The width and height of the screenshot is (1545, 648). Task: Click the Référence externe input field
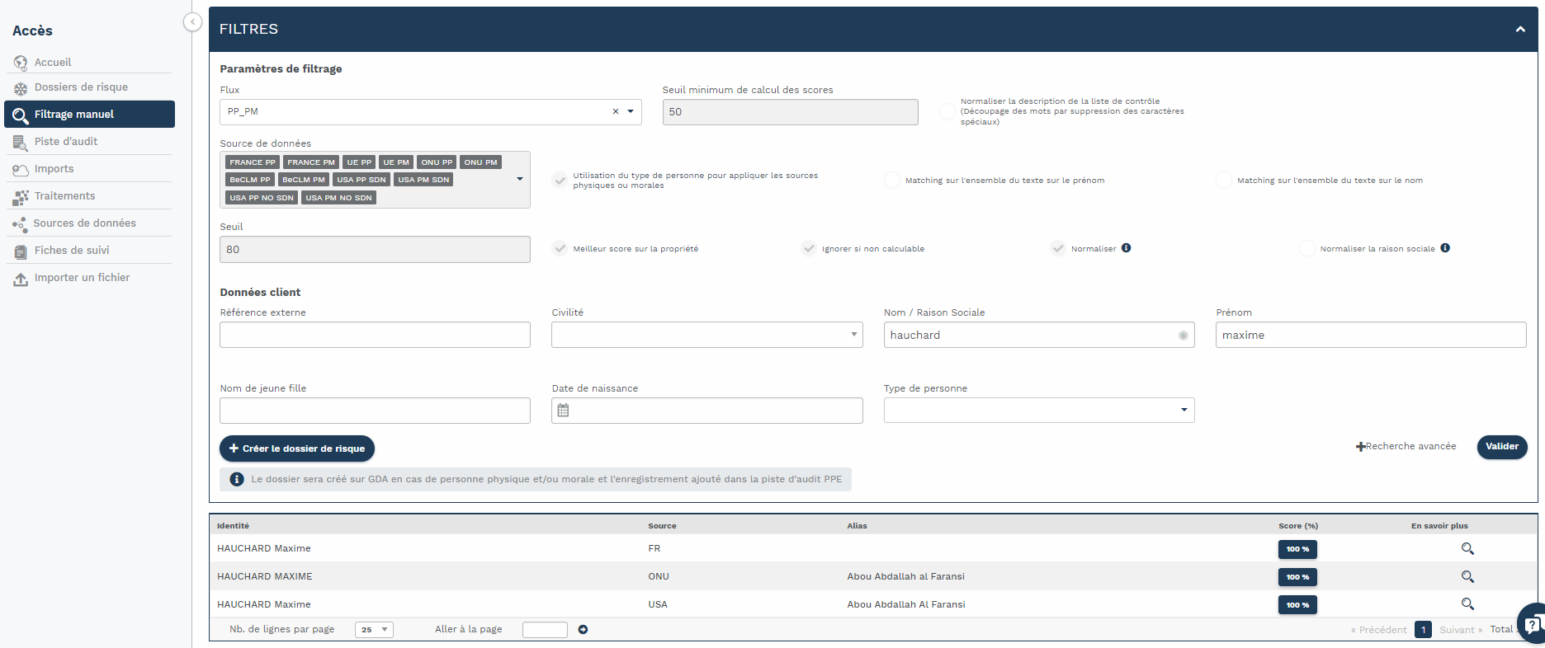pyautogui.click(x=375, y=335)
